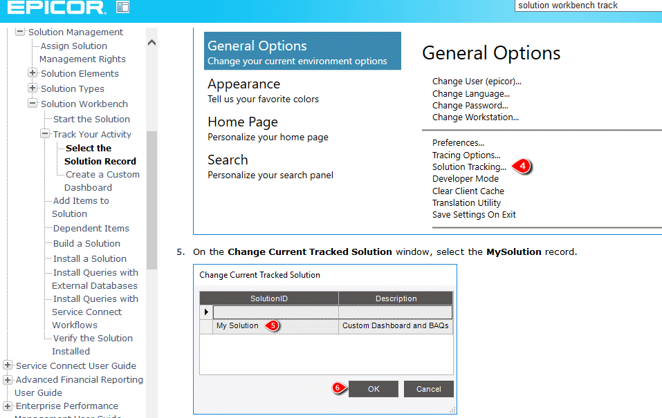The height and width of the screenshot is (418, 662).
Task: Click Solution Tracking... option
Action: (x=469, y=167)
